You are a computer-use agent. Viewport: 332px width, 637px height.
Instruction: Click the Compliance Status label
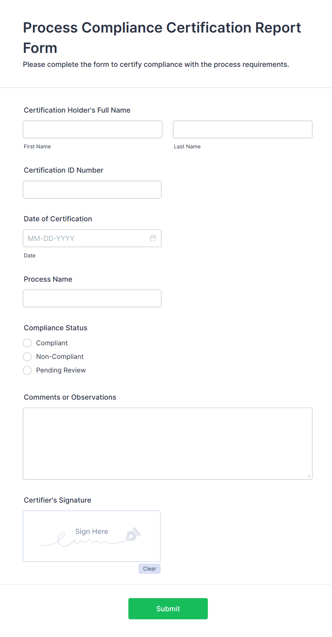(x=55, y=328)
